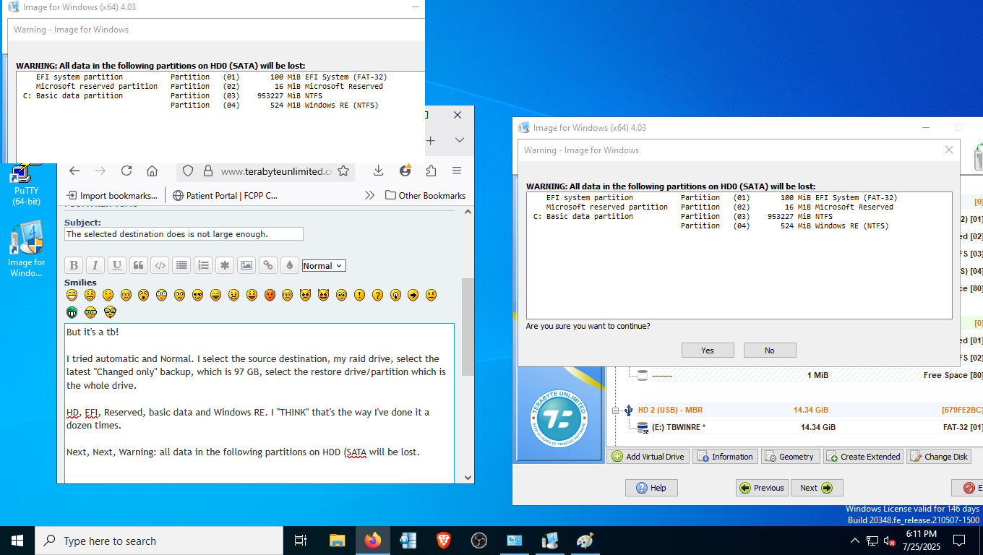Apply underline formatting in the forum editor

(117, 265)
